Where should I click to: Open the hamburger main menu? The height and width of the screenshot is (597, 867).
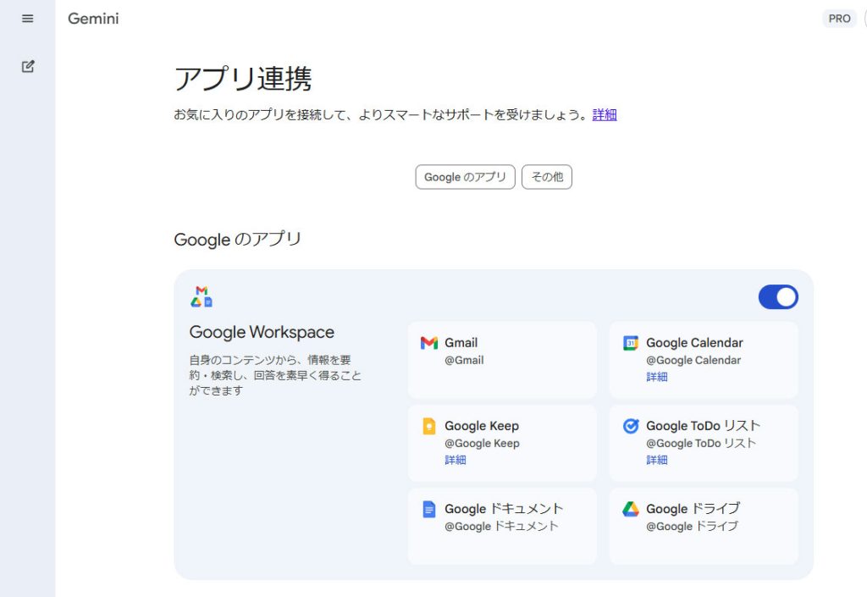tap(28, 19)
